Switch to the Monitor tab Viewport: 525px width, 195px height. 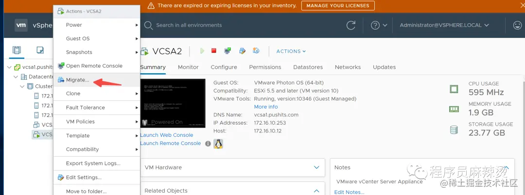(x=188, y=67)
